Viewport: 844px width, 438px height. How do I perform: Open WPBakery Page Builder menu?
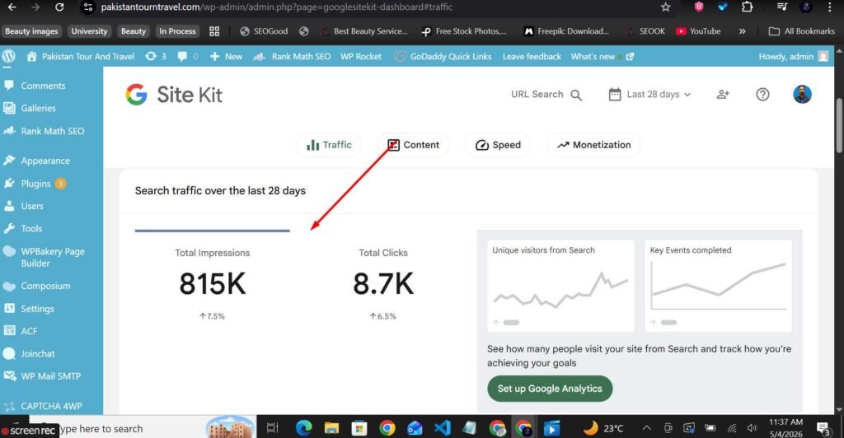pyautogui.click(x=51, y=258)
